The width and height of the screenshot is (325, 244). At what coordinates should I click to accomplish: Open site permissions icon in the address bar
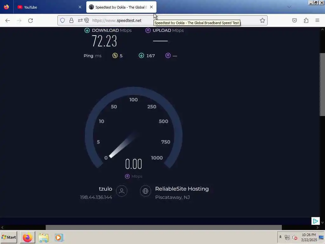point(80,20)
